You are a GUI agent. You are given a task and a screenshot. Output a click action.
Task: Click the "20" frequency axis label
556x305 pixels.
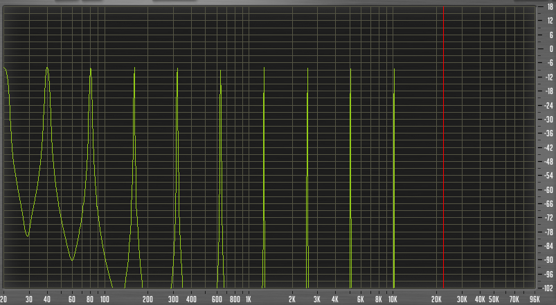coord(3,299)
